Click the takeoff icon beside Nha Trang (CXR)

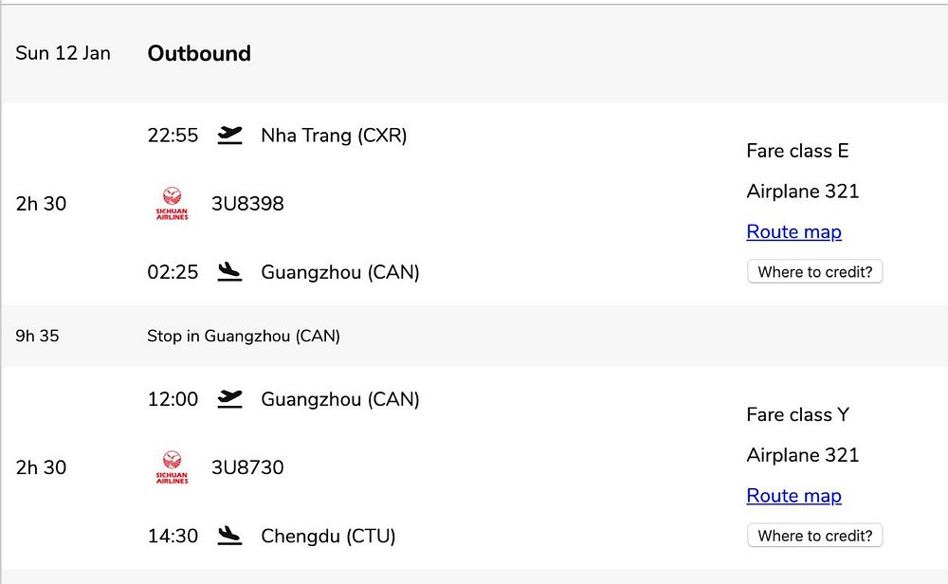[229, 135]
